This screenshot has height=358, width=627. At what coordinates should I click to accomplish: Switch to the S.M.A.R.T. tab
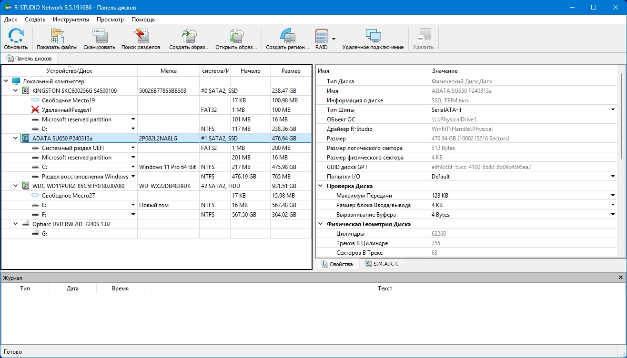point(381,264)
